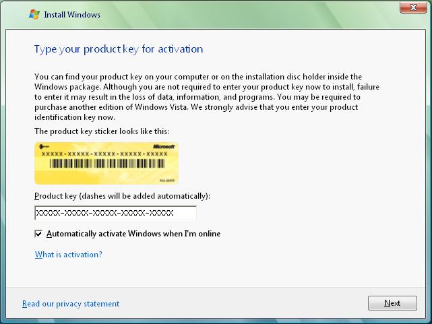
Task: Select the yellow product key sticker image
Action: click(106, 163)
